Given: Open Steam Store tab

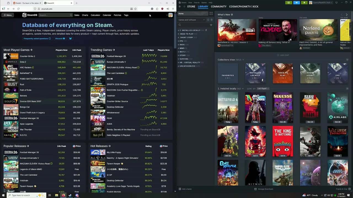Looking at the screenshot, I should 191,7.
